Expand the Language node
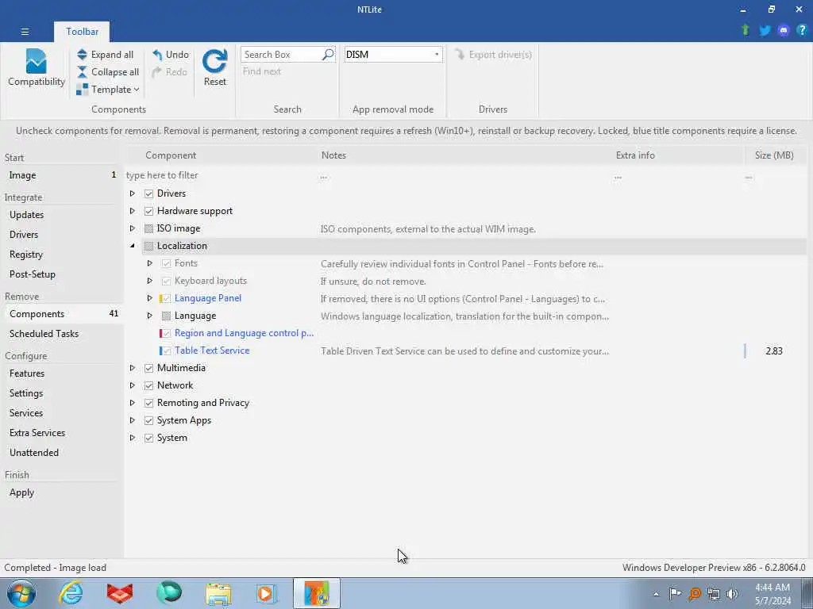Image resolution: width=813 pixels, height=609 pixels. [150, 316]
